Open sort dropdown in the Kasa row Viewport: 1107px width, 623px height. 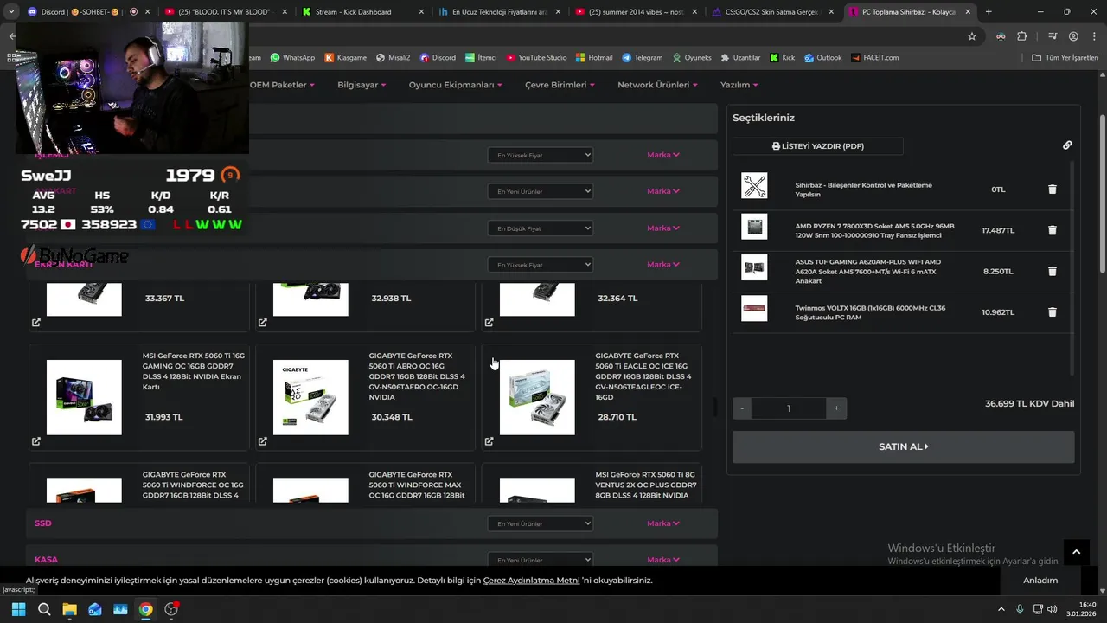pos(540,560)
